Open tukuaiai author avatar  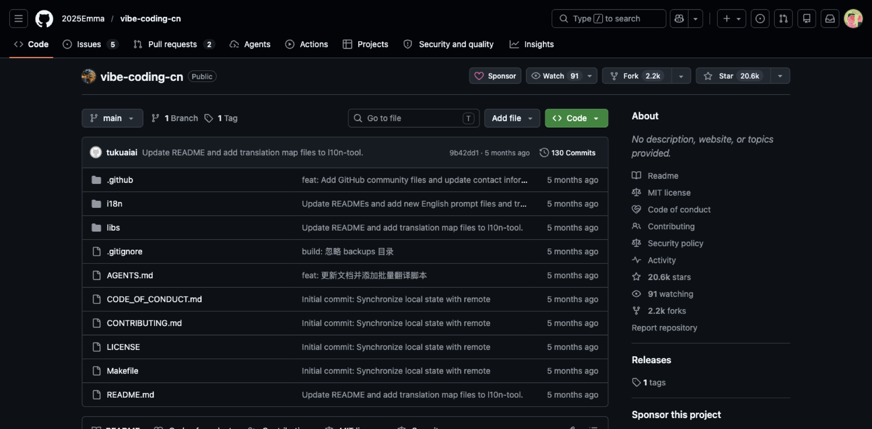96,153
